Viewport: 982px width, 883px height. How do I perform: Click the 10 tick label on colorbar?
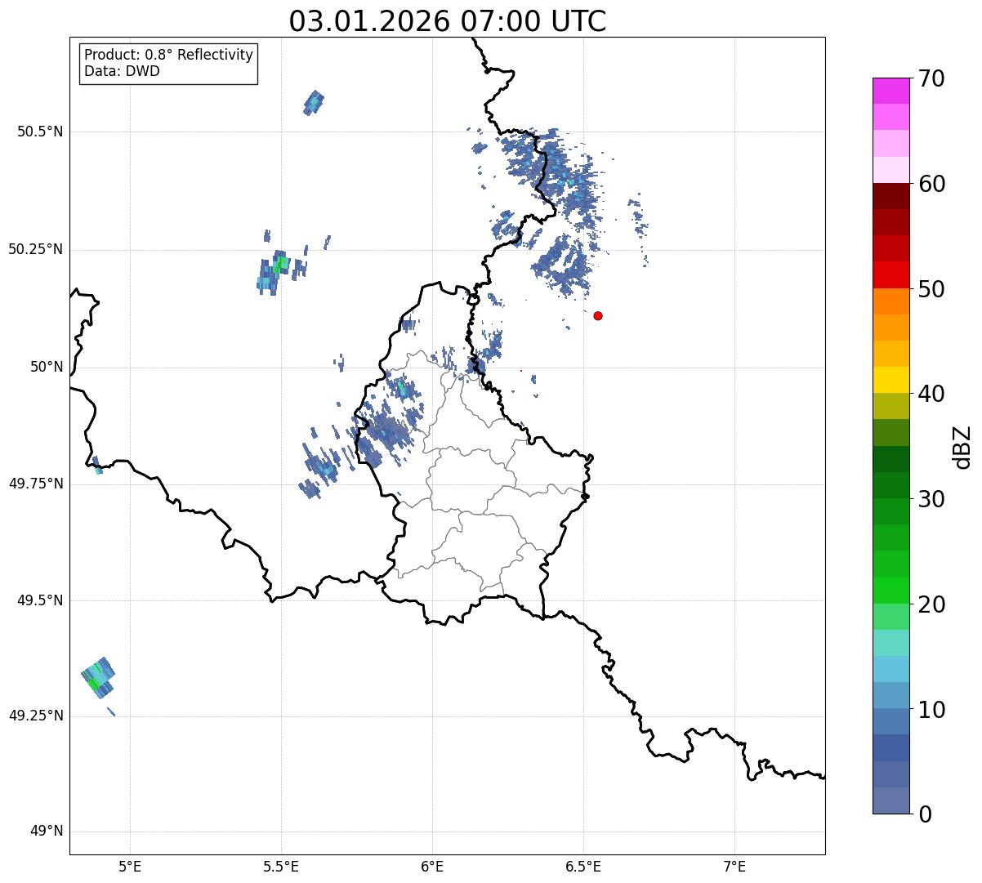931,709
